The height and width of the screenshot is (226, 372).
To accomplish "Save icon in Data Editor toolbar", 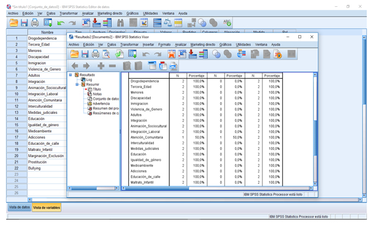I will pyautogui.click(x=24, y=23).
